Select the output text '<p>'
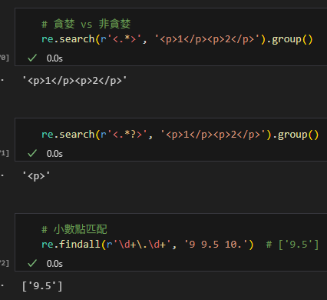This screenshot has height=300, width=327. [36, 176]
